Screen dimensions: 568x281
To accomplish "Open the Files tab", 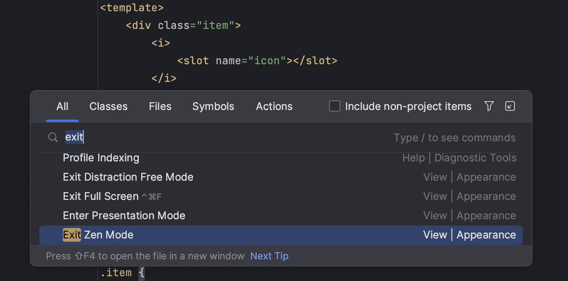I will pos(160,106).
